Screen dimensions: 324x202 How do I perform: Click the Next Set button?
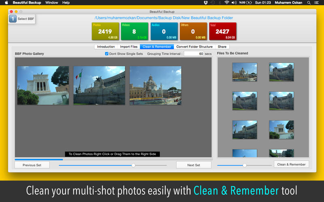click(194, 165)
